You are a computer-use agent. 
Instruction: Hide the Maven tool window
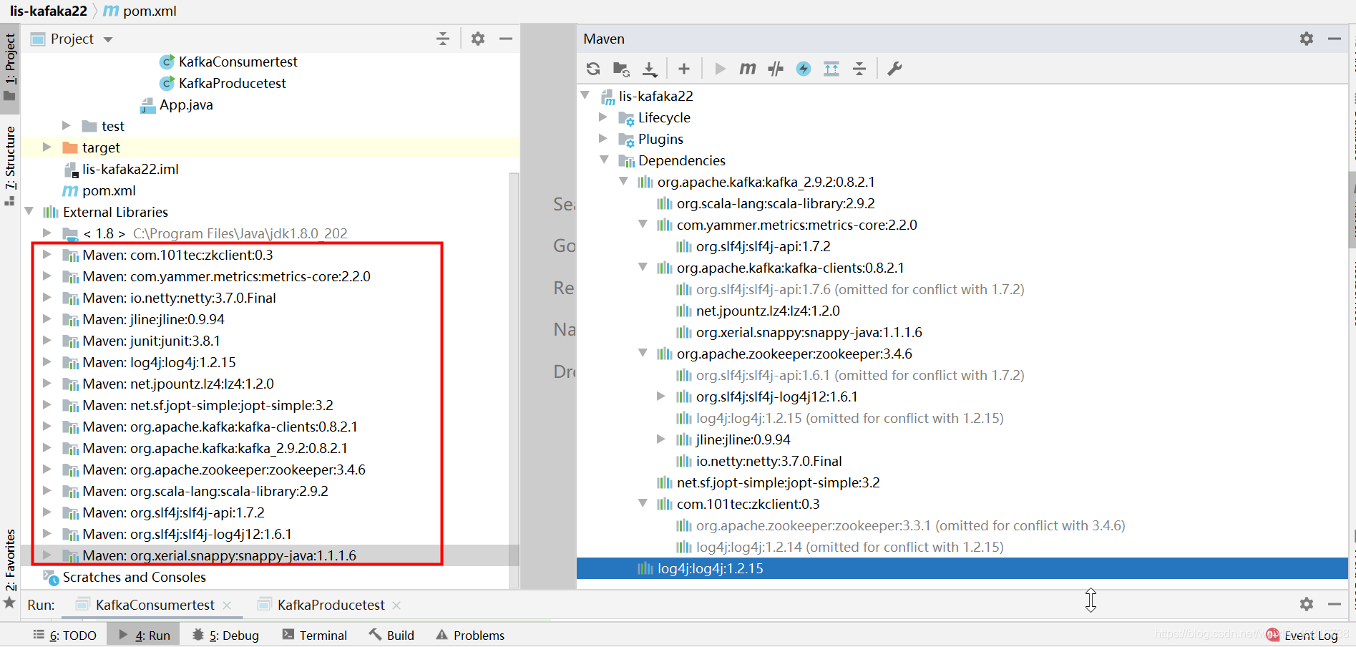click(x=1335, y=39)
